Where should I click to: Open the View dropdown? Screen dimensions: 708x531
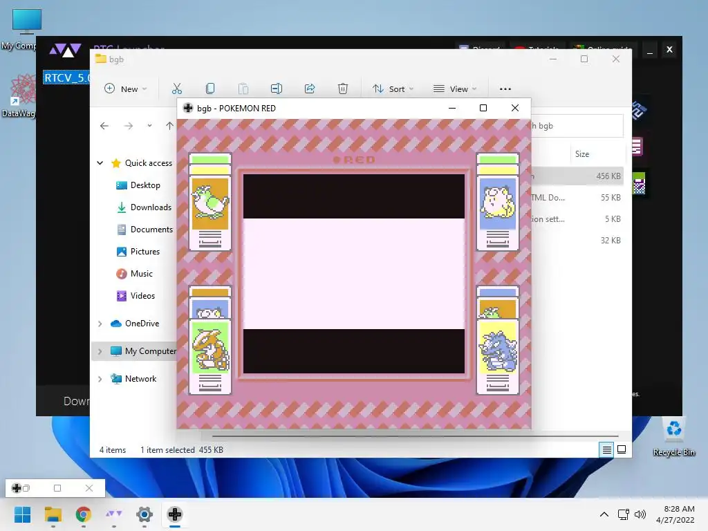pyautogui.click(x=455, y=89)
